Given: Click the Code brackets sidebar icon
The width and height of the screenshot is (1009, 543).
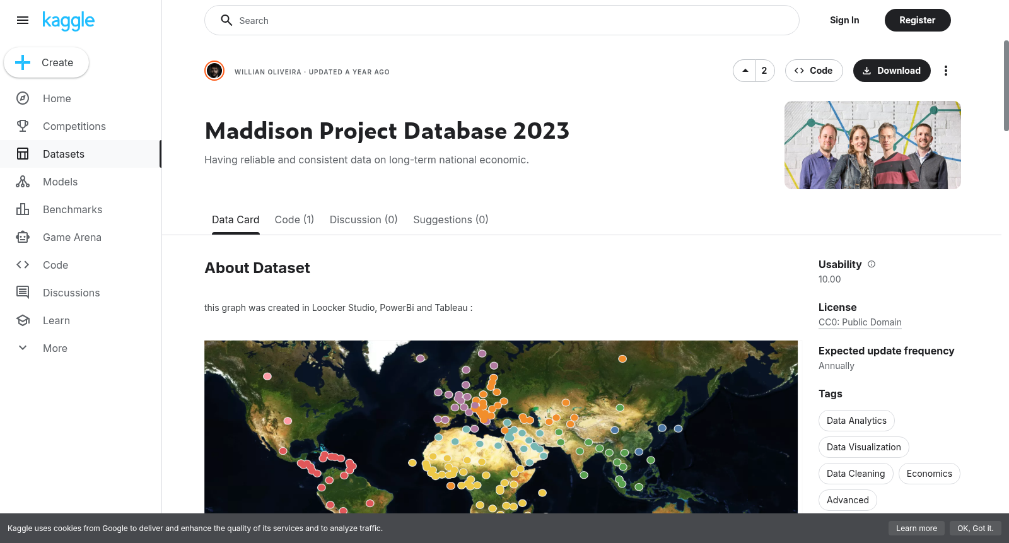Looking at the screenshot, I should (x=23, y=265).
